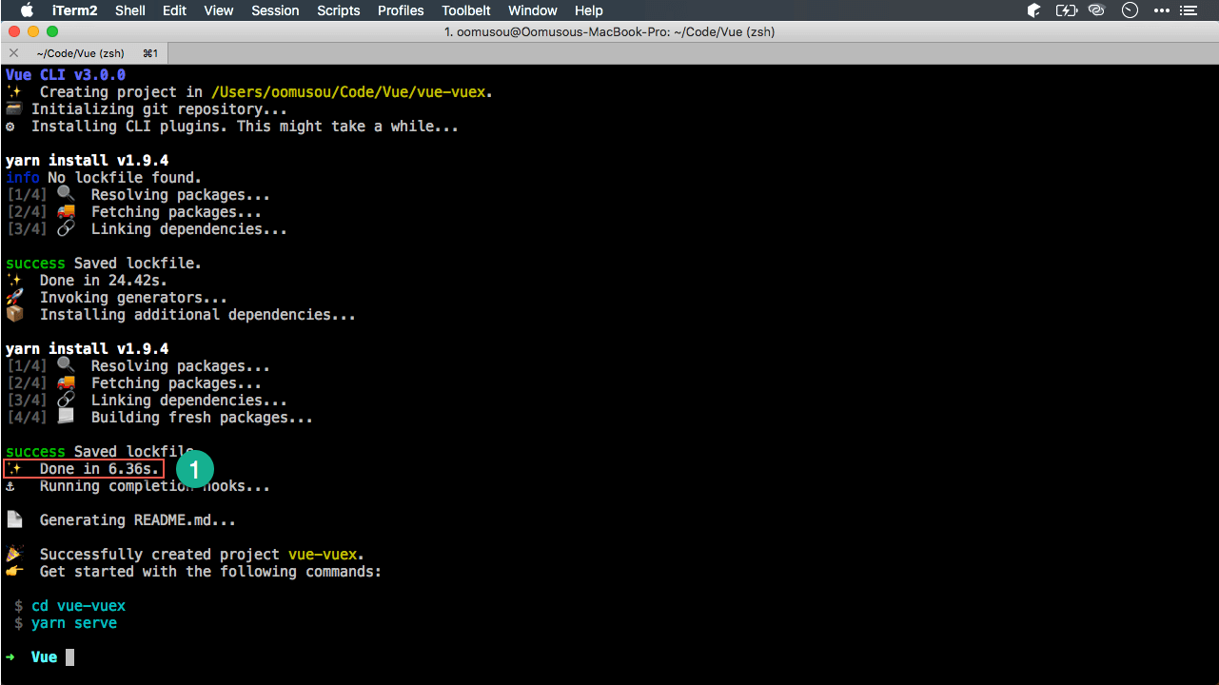This screenshot has width=1219, height=685.
Task: Click the 'Done in 24.42s.' line
Action: (x=87, y=281)
